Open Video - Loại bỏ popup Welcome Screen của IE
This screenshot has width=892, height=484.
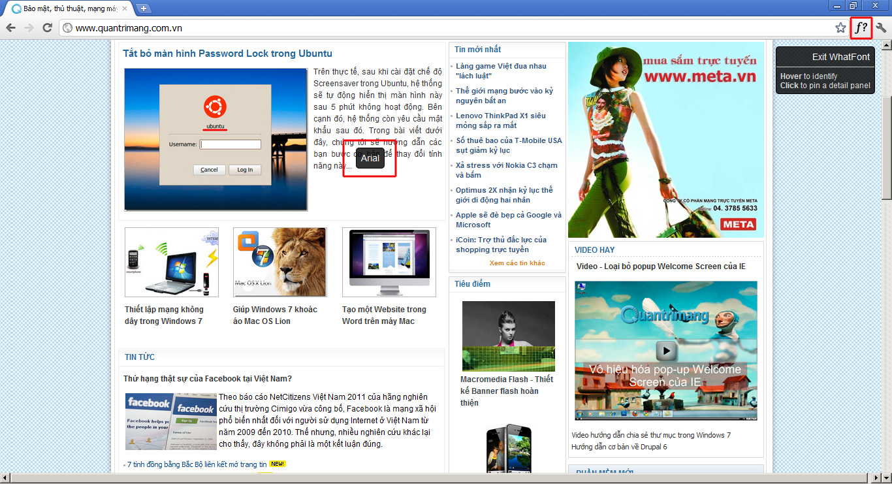pos(661,266)
